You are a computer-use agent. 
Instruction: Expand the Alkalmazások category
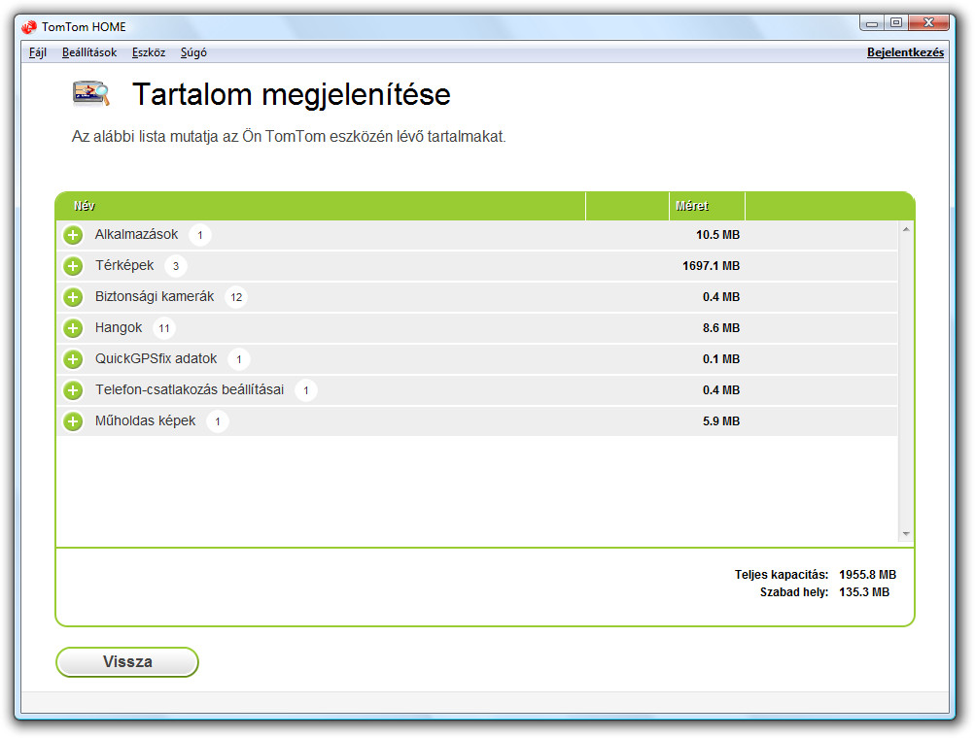click(x=73, y=235)
